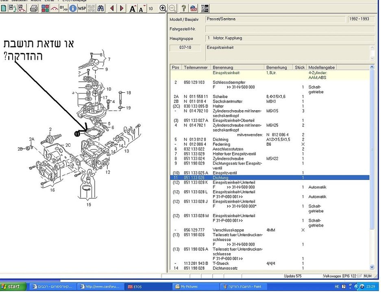Decrease font size with small A icon

[x=142, y=9]
